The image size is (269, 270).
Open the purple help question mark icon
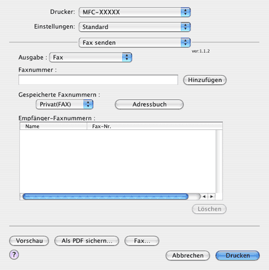14,254
